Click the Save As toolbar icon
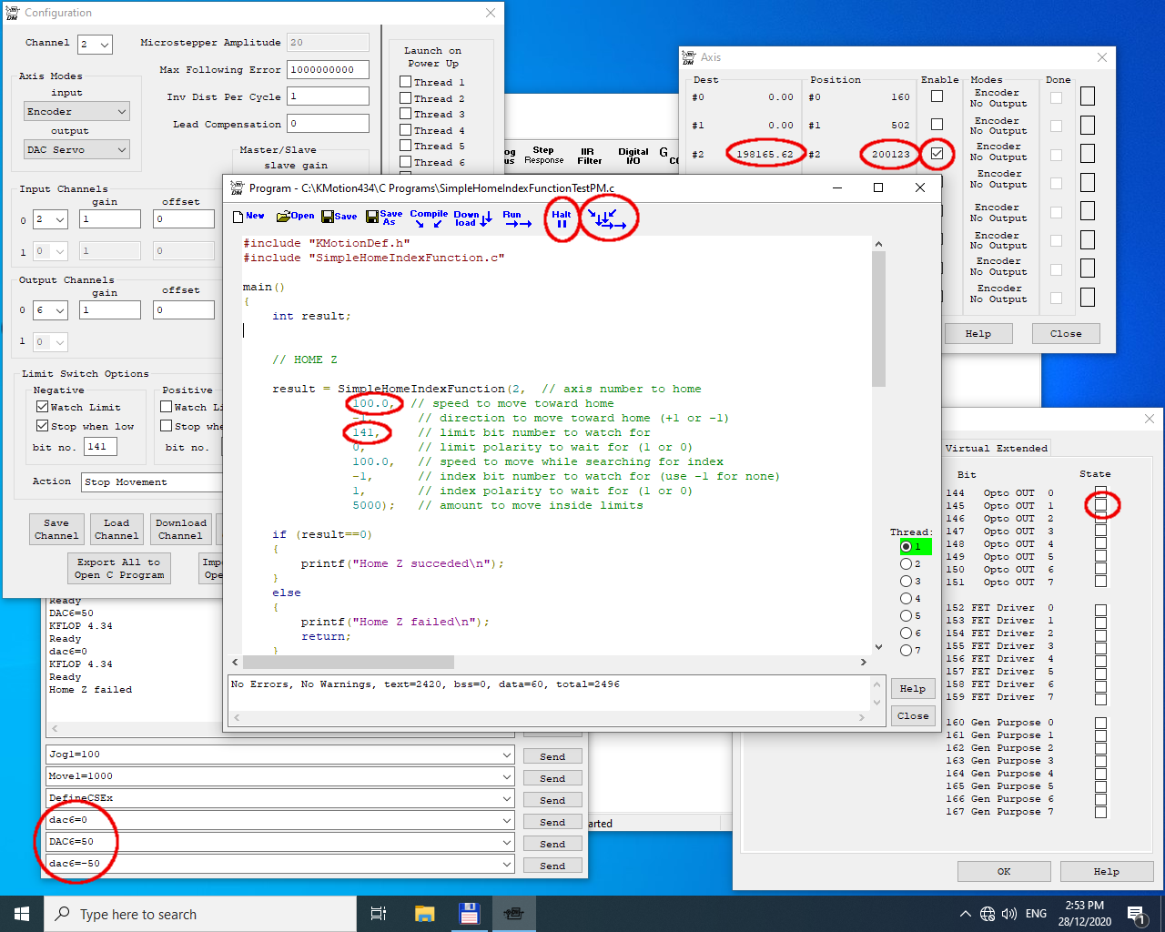This screenshot has height=932, width=1165. (x=383, y=218)
